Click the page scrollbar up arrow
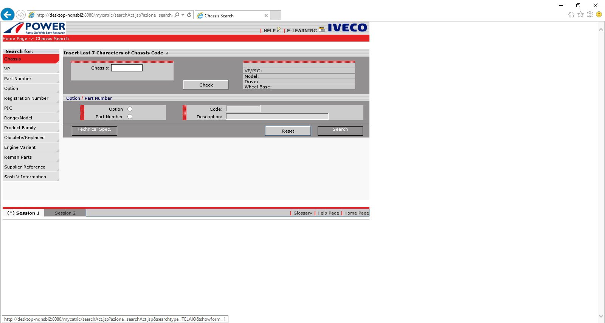 [x=601, y=29]
